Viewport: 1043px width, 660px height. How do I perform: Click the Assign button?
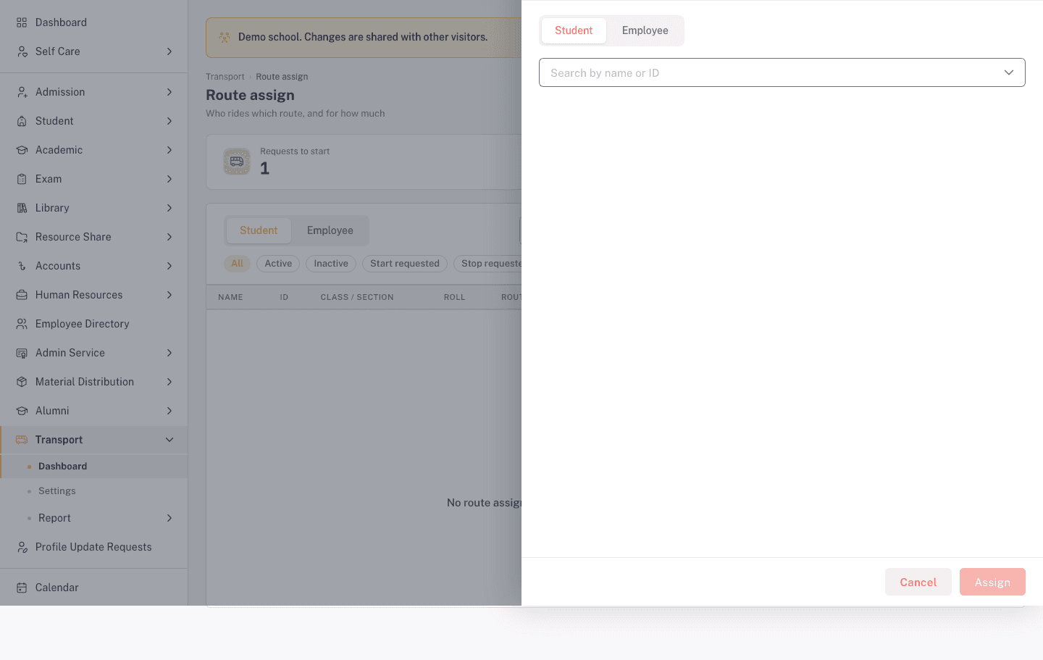pos(992,582)
